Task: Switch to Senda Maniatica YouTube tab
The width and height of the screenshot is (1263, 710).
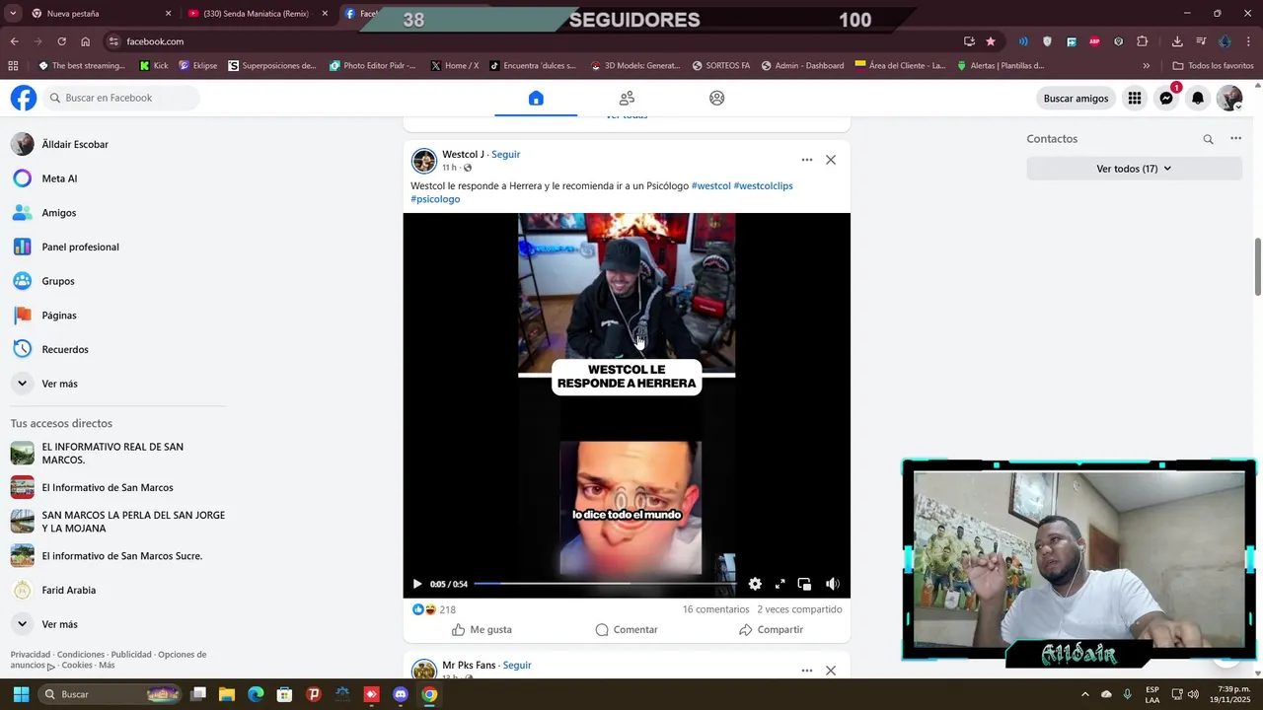Action: [259, 14]
